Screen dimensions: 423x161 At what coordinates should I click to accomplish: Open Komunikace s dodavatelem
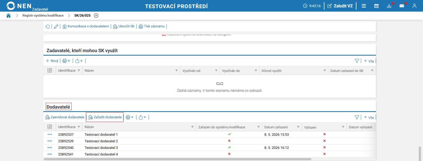coord(86,26)
